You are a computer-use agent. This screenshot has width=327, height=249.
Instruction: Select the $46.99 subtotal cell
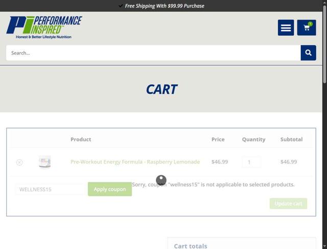click(x=288, y=162)
